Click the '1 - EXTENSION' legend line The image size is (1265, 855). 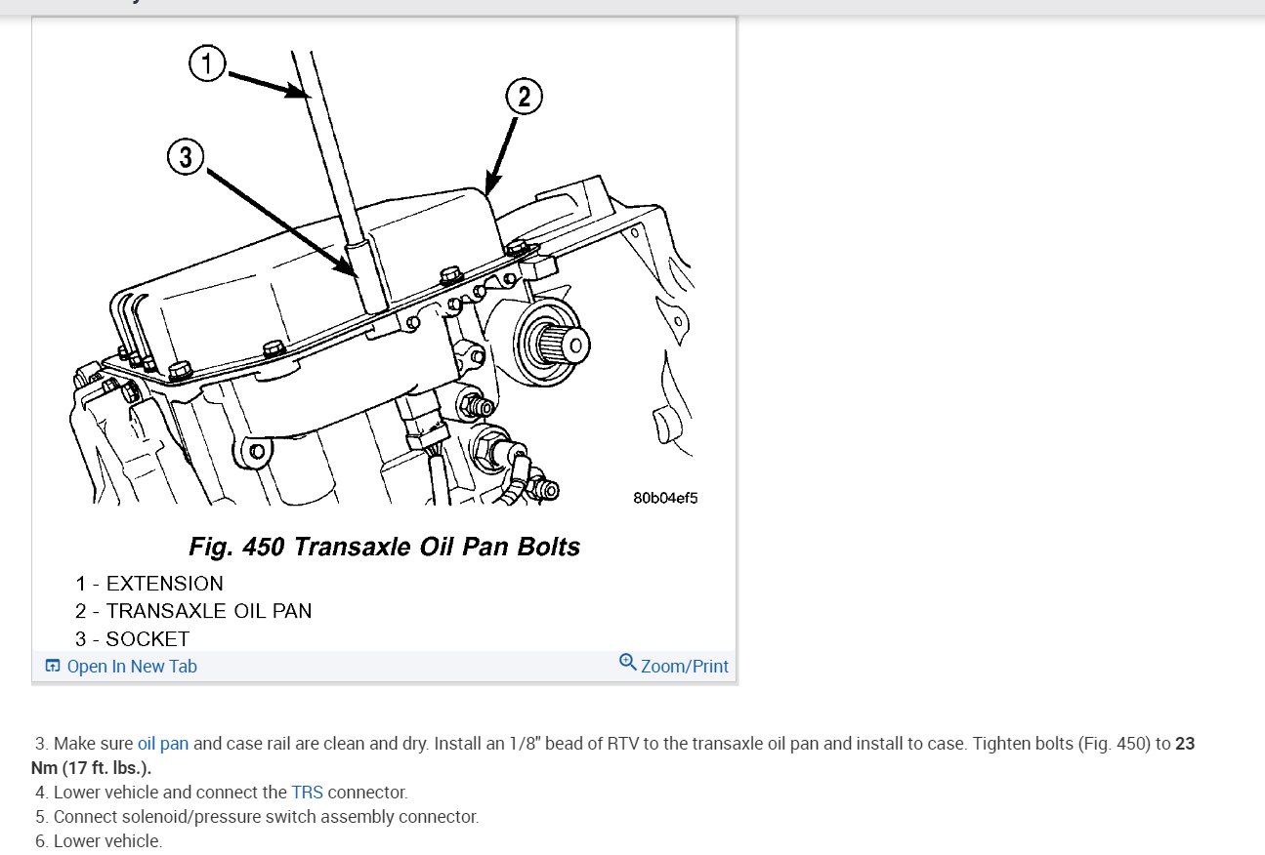pos(149,584)
